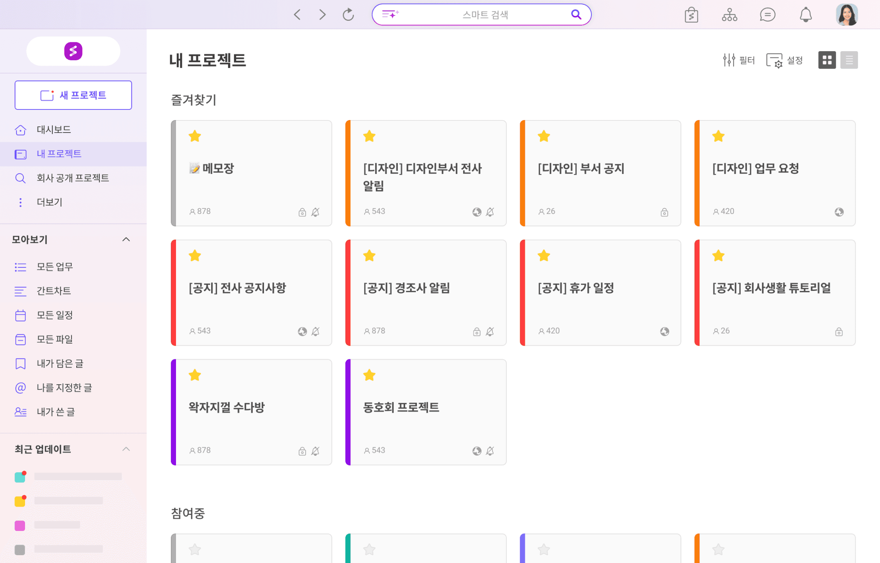Click the magnifier icon in the smart search bar

576,14
